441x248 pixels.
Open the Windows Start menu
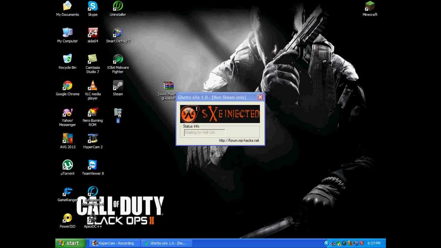[x=70, y=243]
